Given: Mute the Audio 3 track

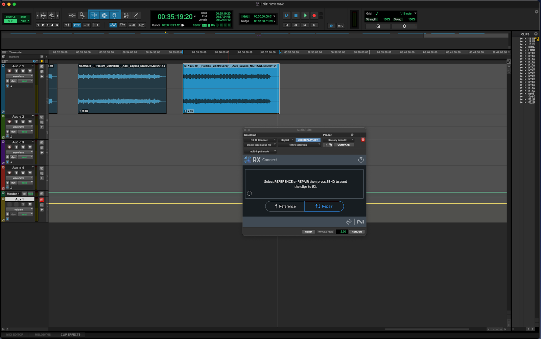Looking at the screenshot, I should pyautogui.click(x=30, y=147).
